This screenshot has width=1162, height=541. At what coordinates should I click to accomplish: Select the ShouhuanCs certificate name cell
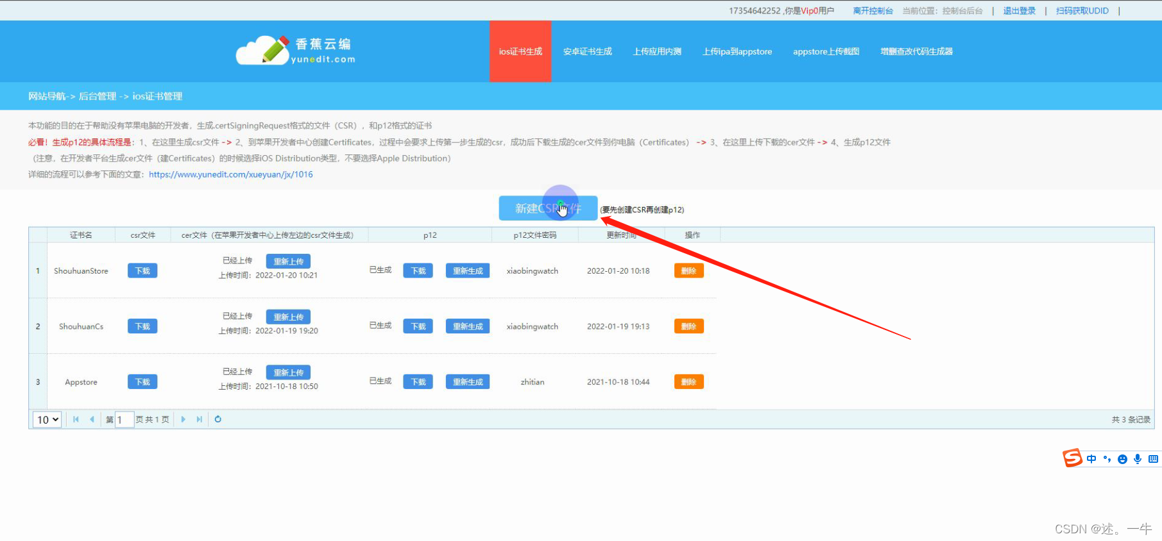click(x=81, y=326)
